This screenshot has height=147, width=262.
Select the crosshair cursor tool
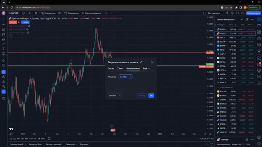[4, 20]
